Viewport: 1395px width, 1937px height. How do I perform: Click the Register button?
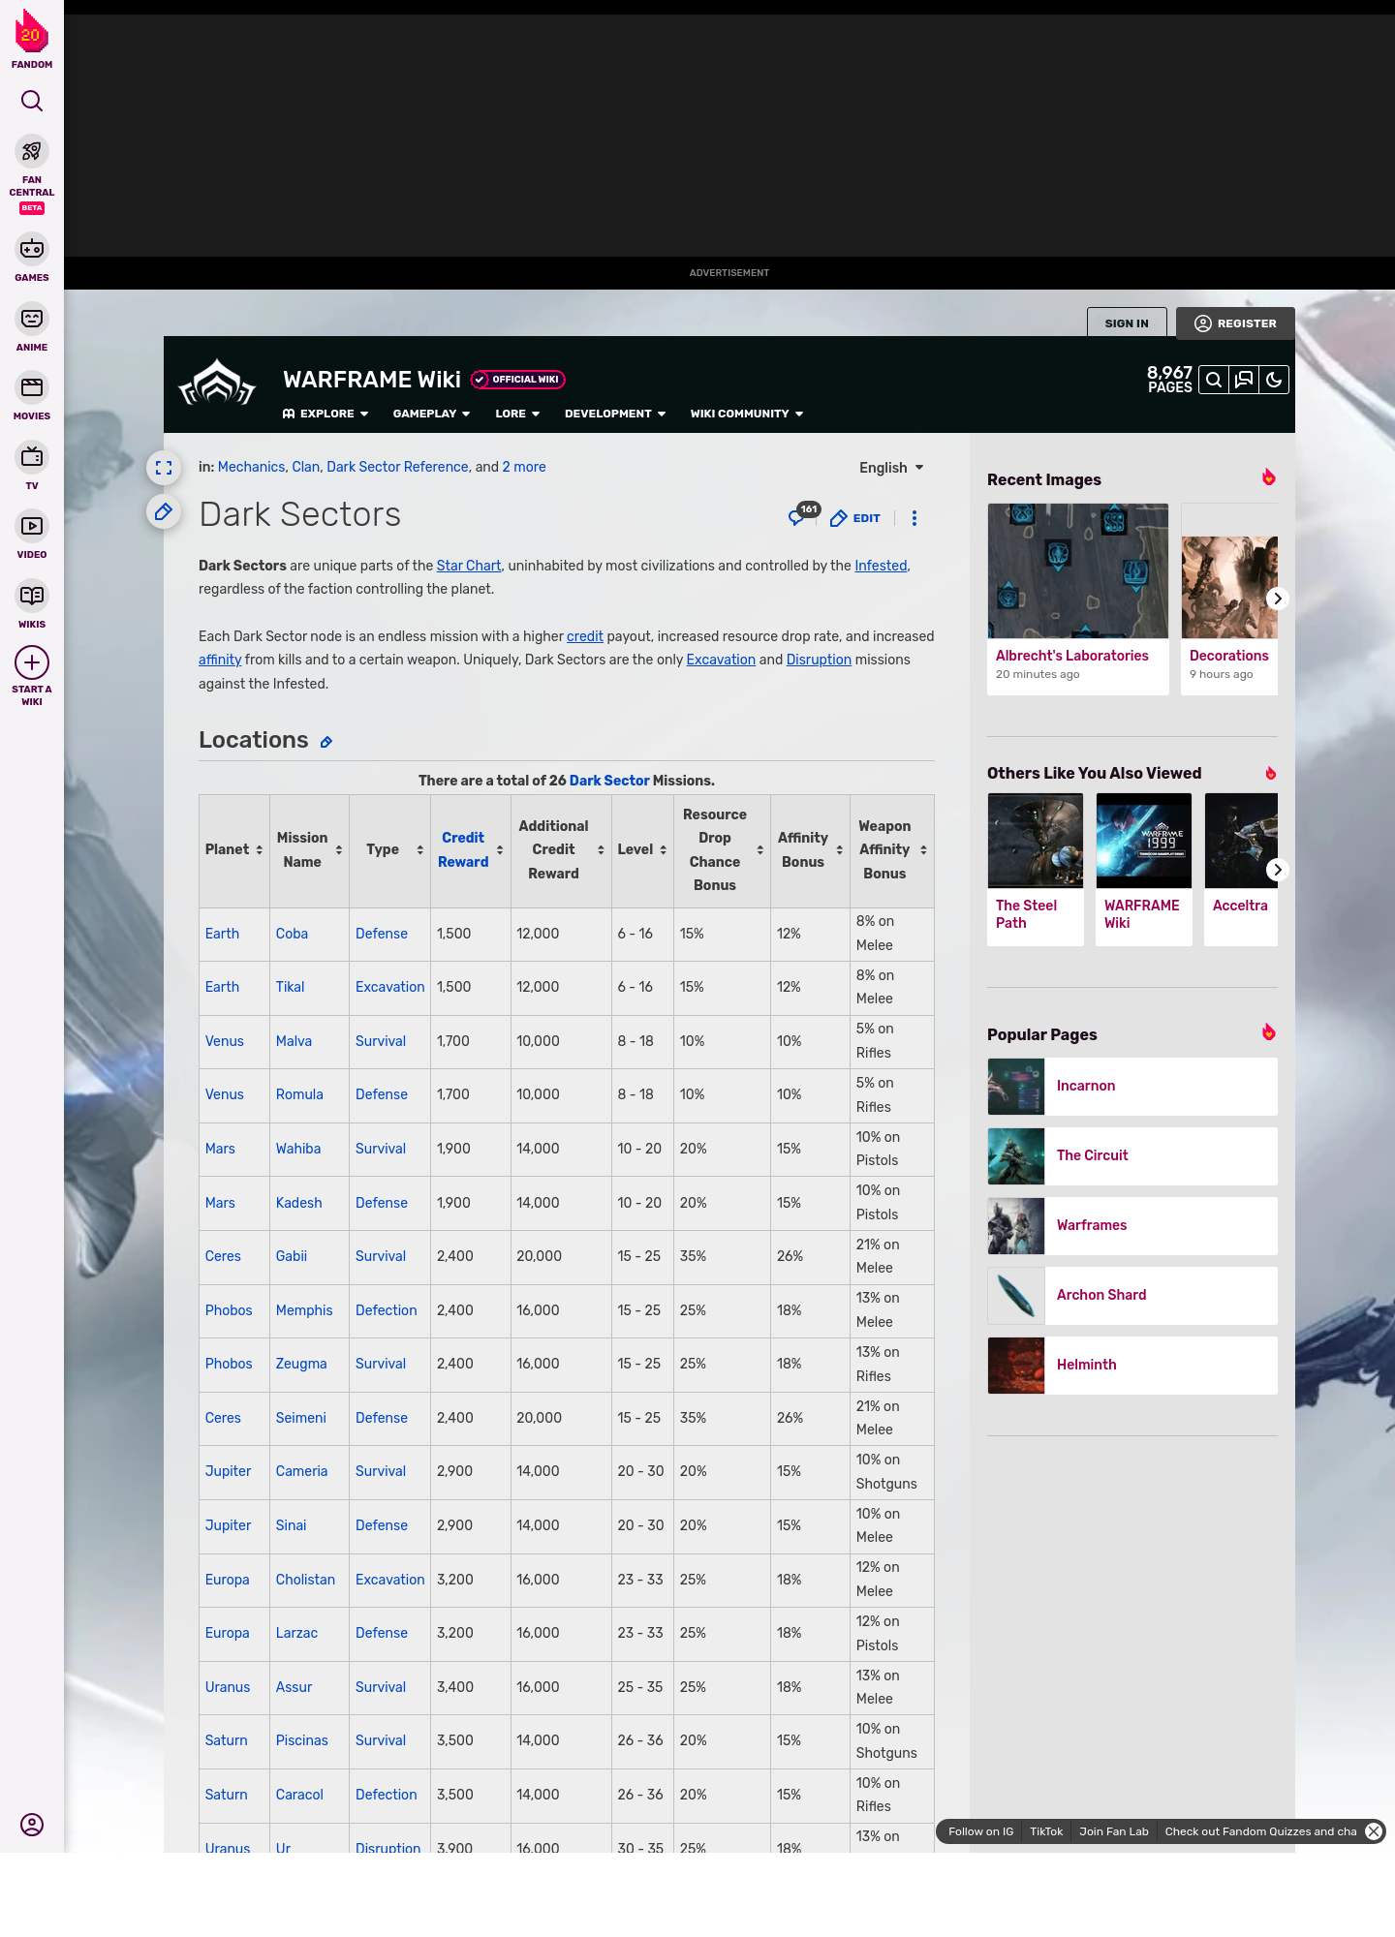click(1235, 323)
